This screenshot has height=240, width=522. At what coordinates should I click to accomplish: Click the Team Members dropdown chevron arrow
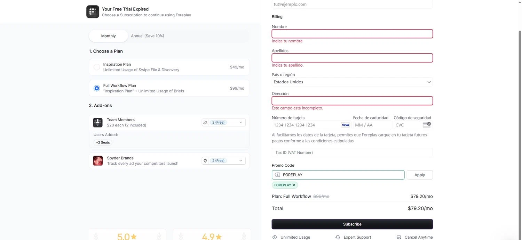[240, 123]
